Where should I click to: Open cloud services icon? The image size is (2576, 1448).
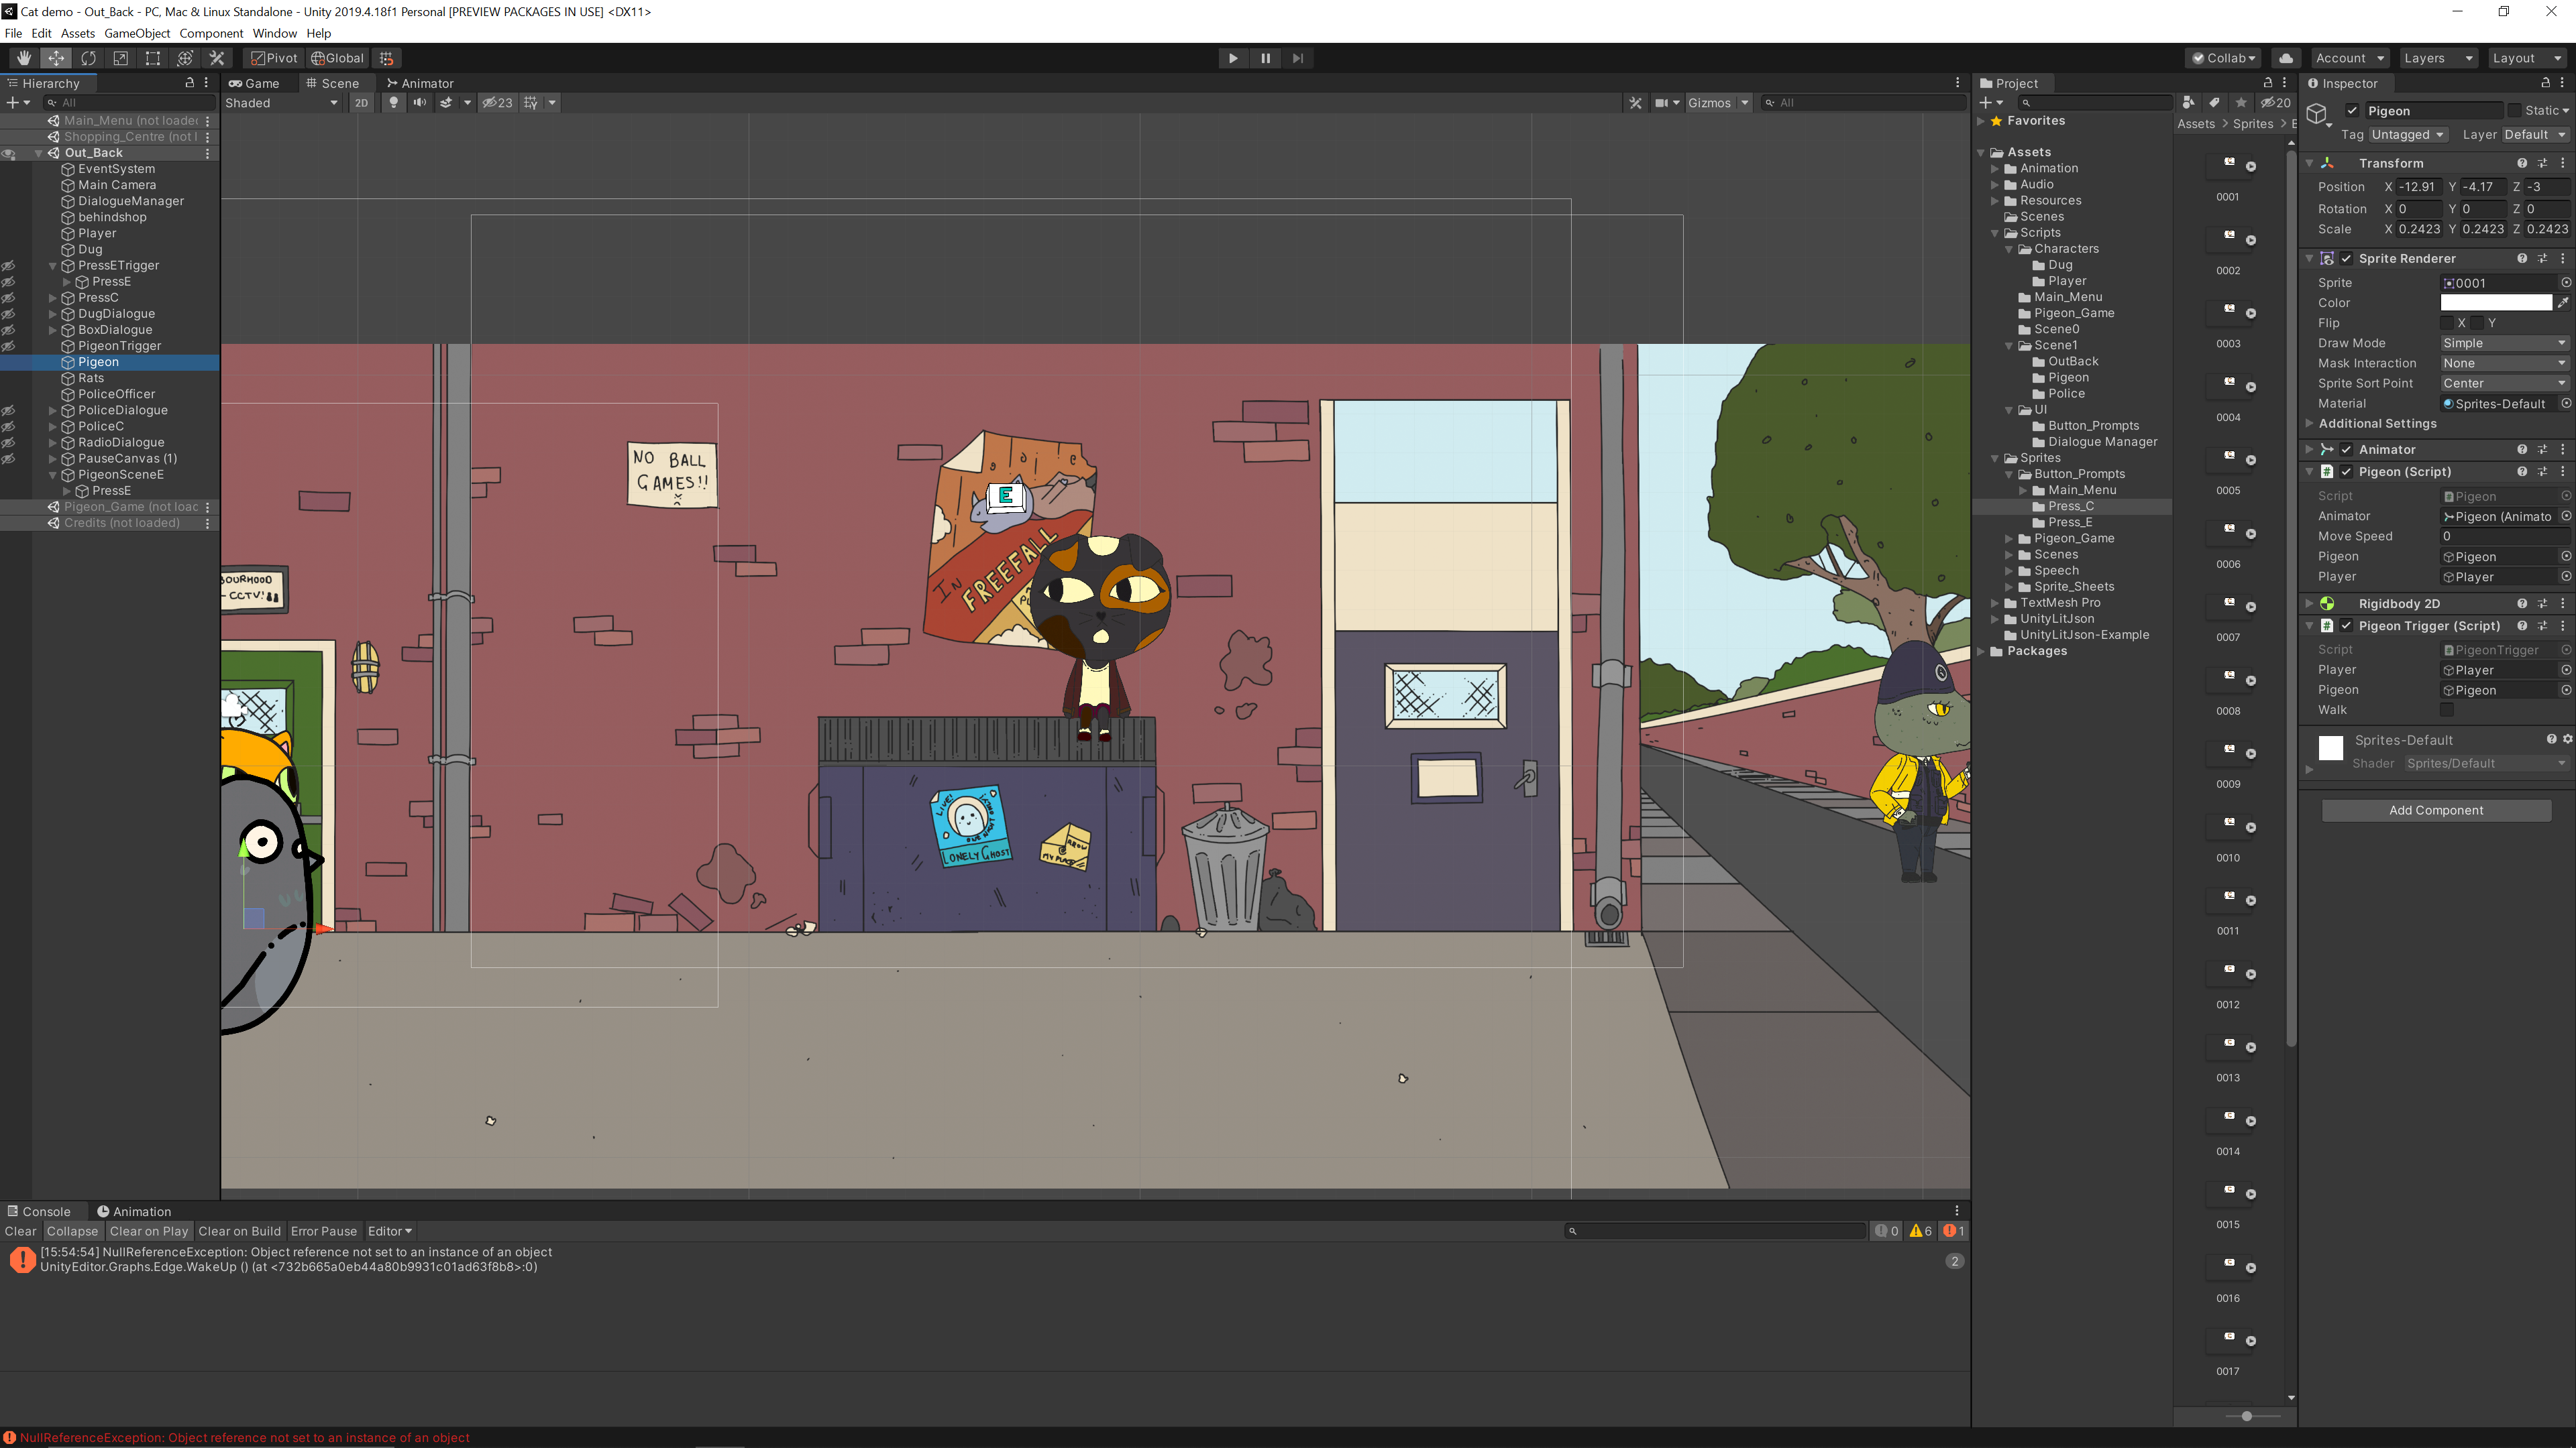(2286, 58)
